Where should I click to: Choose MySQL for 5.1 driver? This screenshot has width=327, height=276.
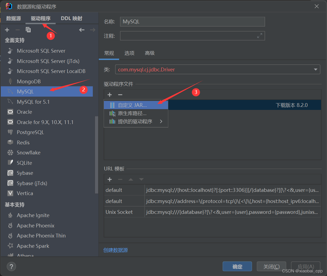point(33,102)
